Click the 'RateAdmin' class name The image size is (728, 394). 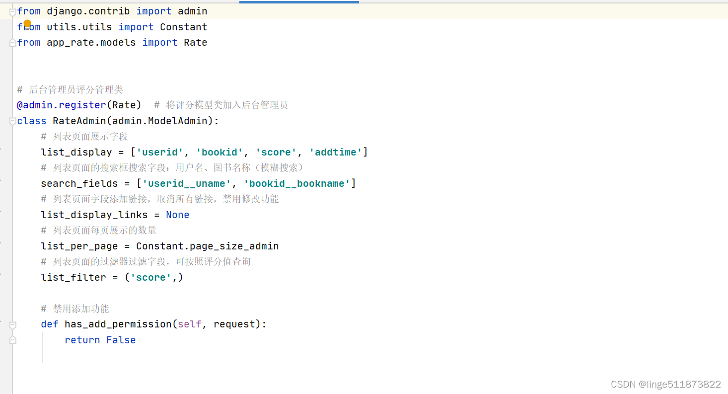pyautogui.click(x=79, y=121)
